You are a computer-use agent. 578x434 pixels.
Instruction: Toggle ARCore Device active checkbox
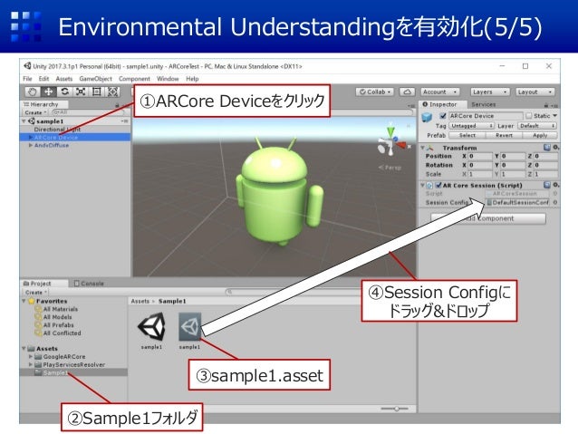443,116
